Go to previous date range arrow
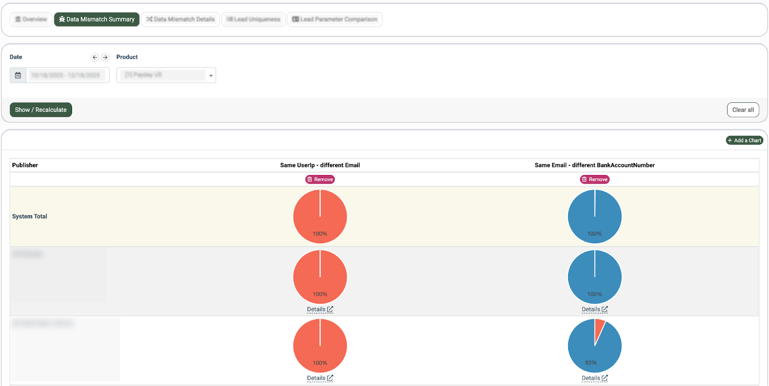This screenshot has height=386, width=769. 95,57
